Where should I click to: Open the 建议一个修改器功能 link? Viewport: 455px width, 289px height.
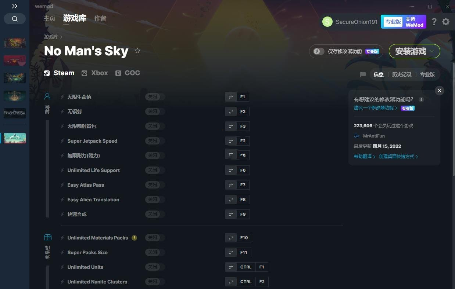click(376, 108)
